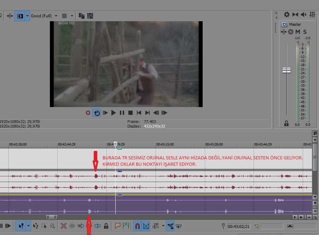Image resolution: width=319 pixels, height=235 pixels.
Task: Open Master Bus audio properties gear
Action: pos(287,14)
